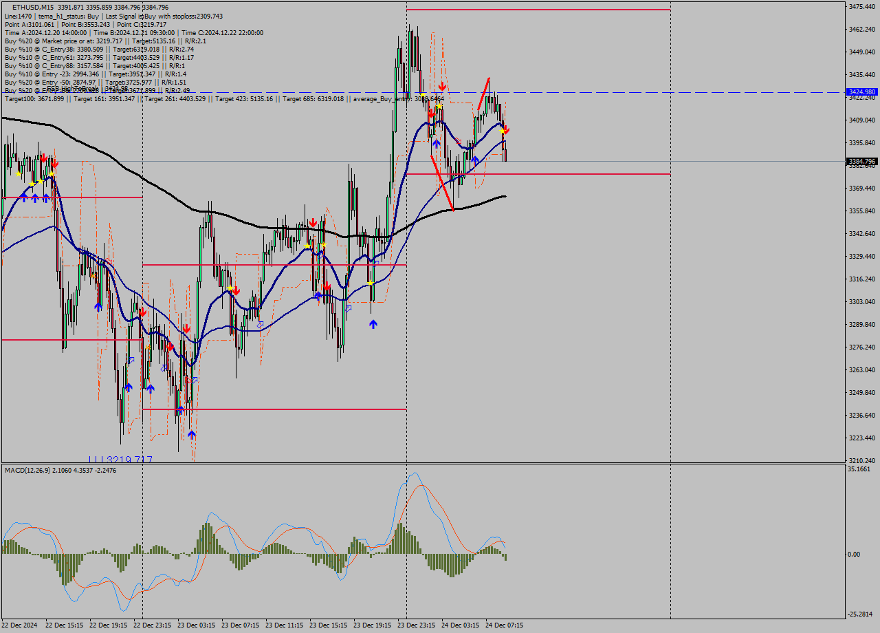The height and width of the screenshot is (633, 880).
Task: Click the 3303.040 price axis label
Action: 862,301
